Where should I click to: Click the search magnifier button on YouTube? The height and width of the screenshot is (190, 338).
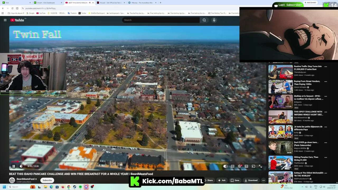[204, 20]
